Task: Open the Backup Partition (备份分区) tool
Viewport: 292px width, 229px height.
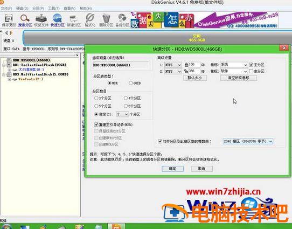Action: pos(122,20)
